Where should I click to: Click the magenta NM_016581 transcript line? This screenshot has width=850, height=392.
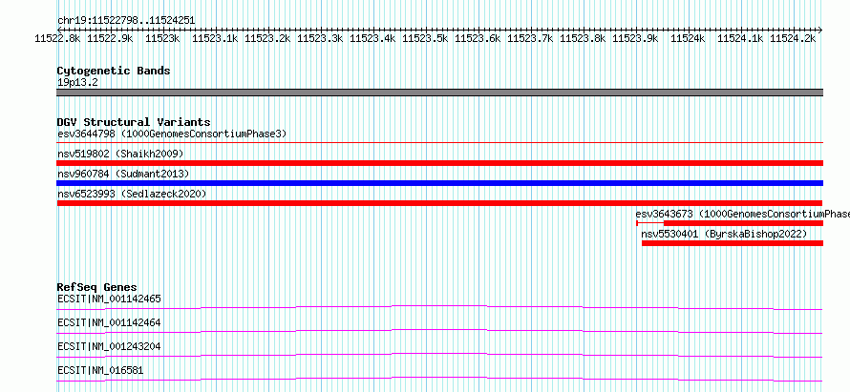439,379
